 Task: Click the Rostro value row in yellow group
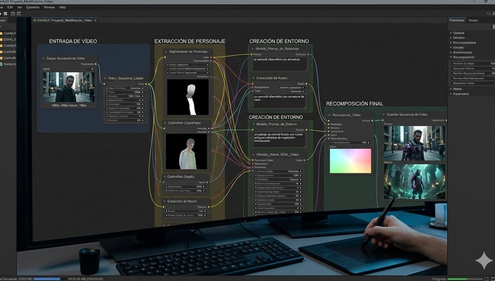(x=186, y=211)
